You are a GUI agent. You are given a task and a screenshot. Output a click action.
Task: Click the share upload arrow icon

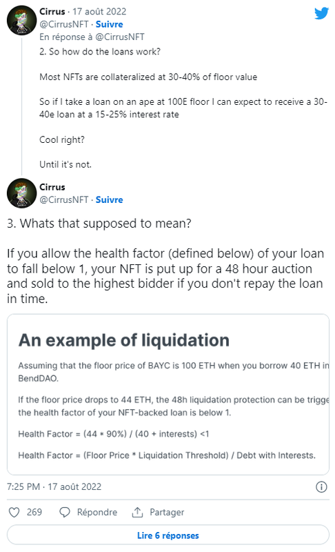[137, 512]
